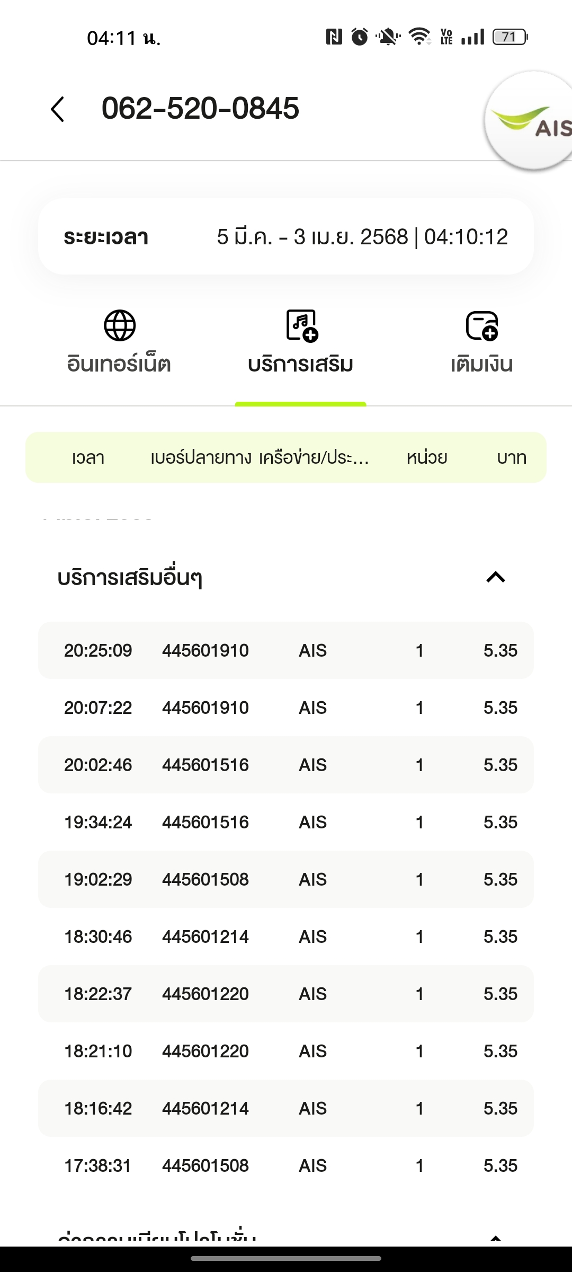Viewport: 572px width, 1272px height.
Task: Go back using the left arrow
Action: [x=58, y=109]
